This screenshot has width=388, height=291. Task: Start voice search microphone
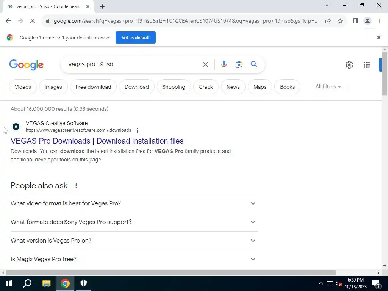coord(224,64)
